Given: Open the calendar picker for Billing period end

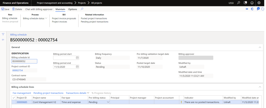Looking at the screenshot, I should 77,67.
